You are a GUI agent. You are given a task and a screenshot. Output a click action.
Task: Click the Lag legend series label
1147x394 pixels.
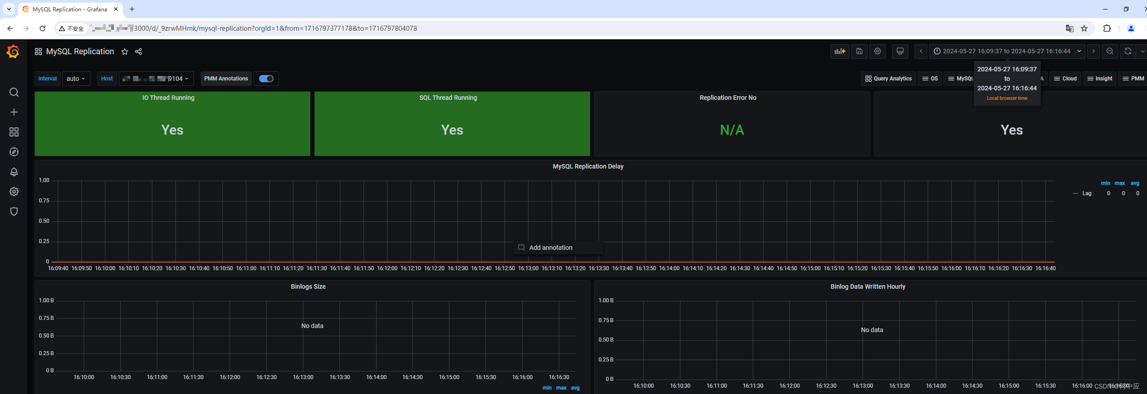[1087, 193]
